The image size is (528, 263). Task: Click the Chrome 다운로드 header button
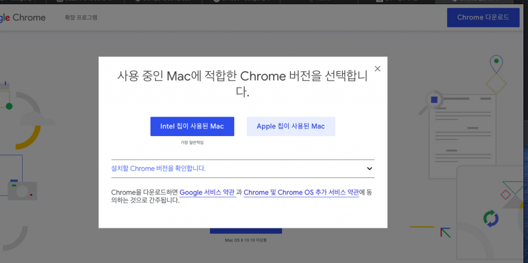click(483, 18)
